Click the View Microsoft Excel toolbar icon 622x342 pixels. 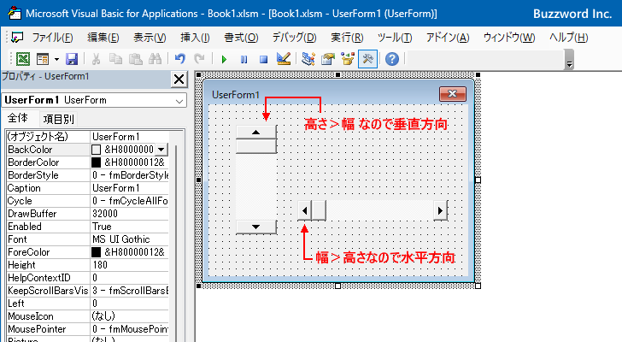(23, 60)
